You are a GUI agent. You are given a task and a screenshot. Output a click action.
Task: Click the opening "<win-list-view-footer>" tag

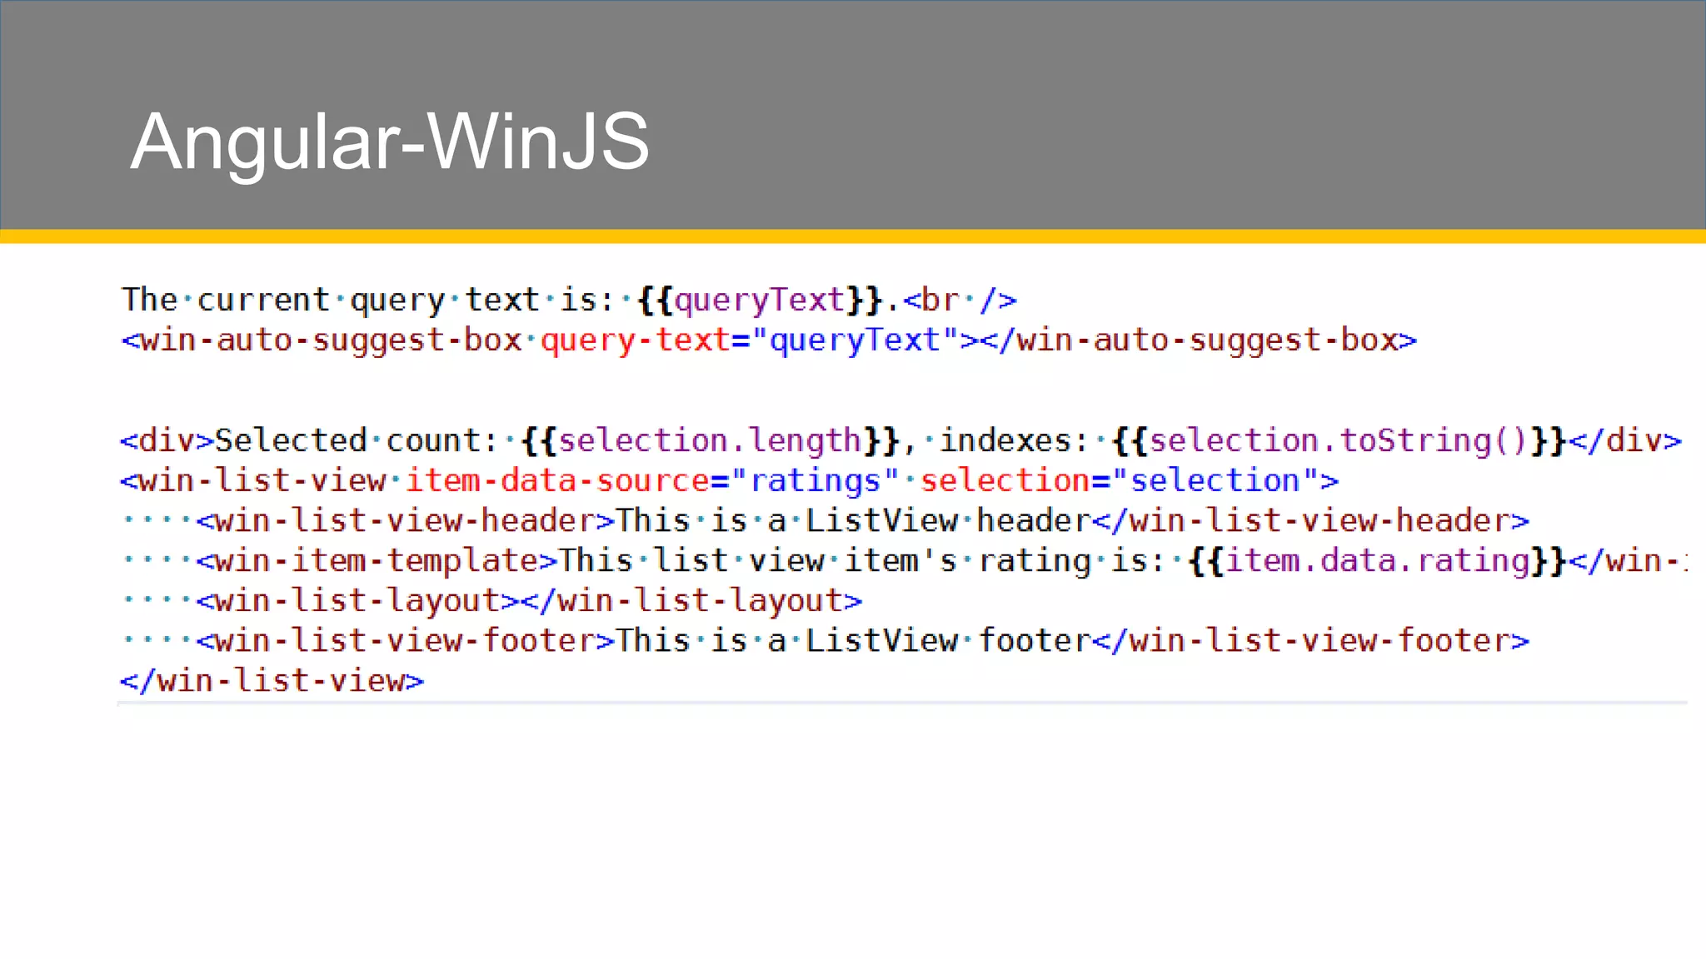click(406, 640)
